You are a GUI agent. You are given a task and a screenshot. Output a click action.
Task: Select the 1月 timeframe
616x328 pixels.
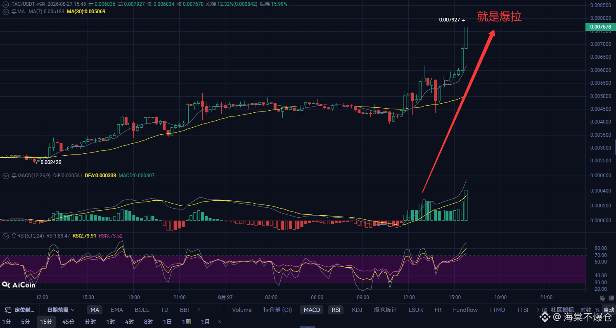click(205, 322)
